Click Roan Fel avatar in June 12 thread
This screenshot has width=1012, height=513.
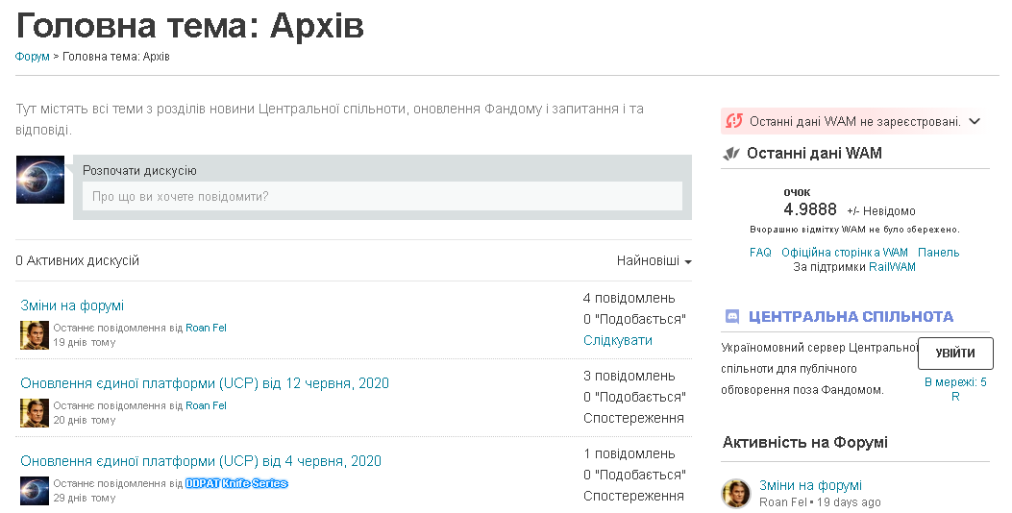[x=35, y=413]
